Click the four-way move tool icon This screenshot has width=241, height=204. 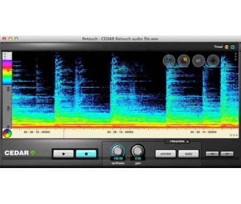[x=213, y=61]
